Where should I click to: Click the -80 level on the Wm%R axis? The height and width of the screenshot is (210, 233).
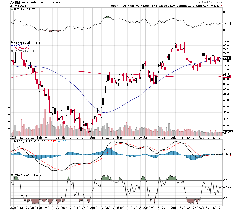pos(225,198)
